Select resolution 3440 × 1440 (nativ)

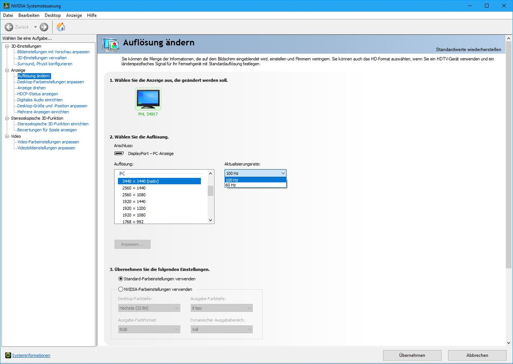tap(159, 181)
